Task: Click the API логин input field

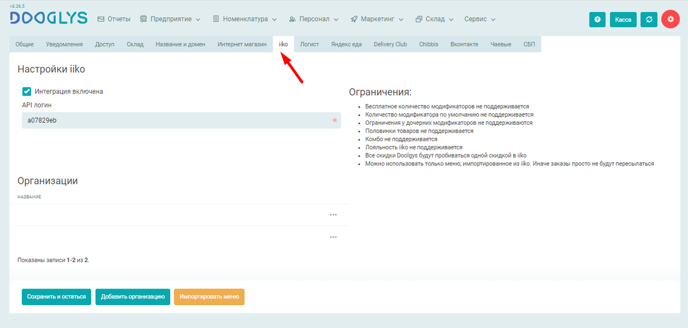Action: (181, 120)
